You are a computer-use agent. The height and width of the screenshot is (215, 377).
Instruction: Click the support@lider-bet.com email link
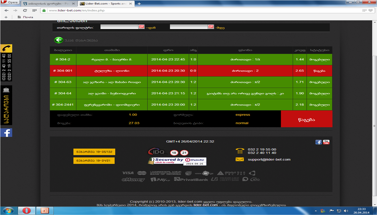click(269, 159)
